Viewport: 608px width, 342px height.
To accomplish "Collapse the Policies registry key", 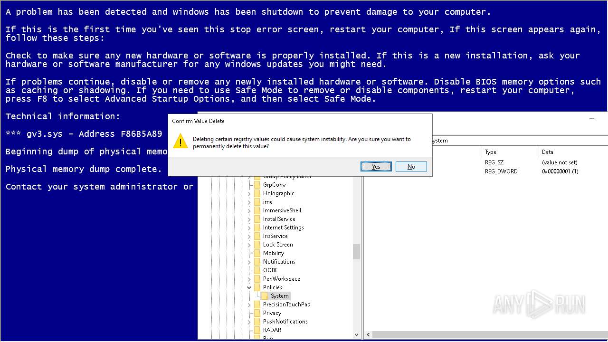I will (249, 287).
